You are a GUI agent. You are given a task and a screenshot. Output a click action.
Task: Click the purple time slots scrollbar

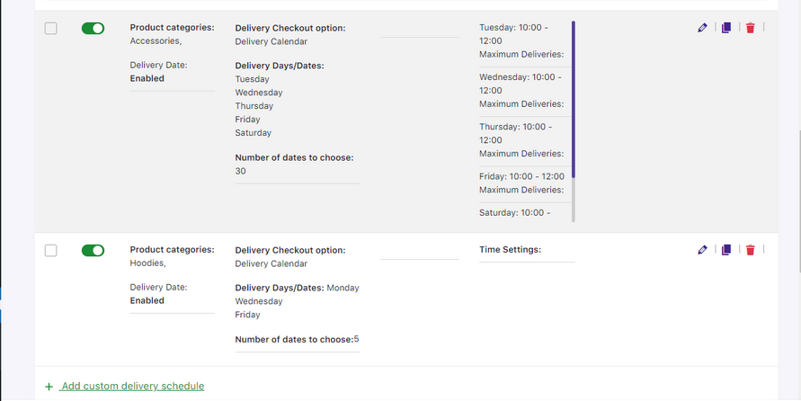pyautogui.click(x=574, y=99)
